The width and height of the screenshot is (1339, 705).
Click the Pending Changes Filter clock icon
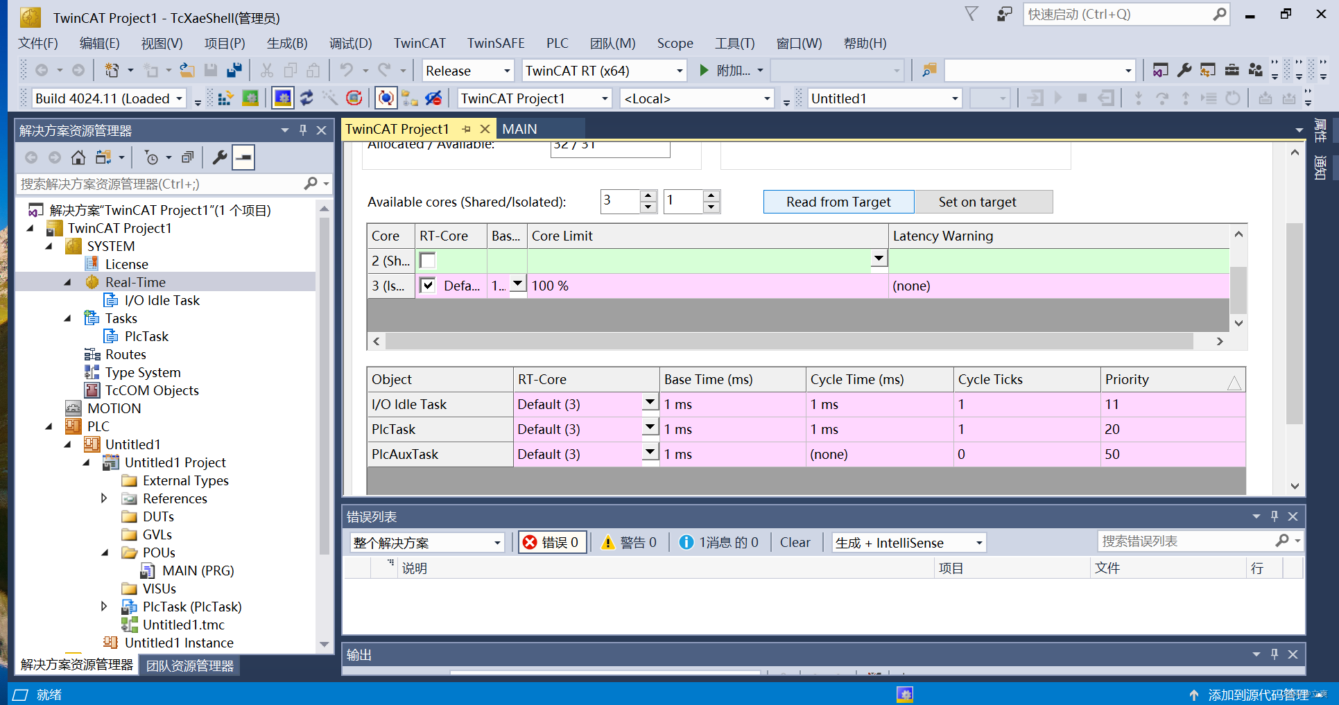151,157
